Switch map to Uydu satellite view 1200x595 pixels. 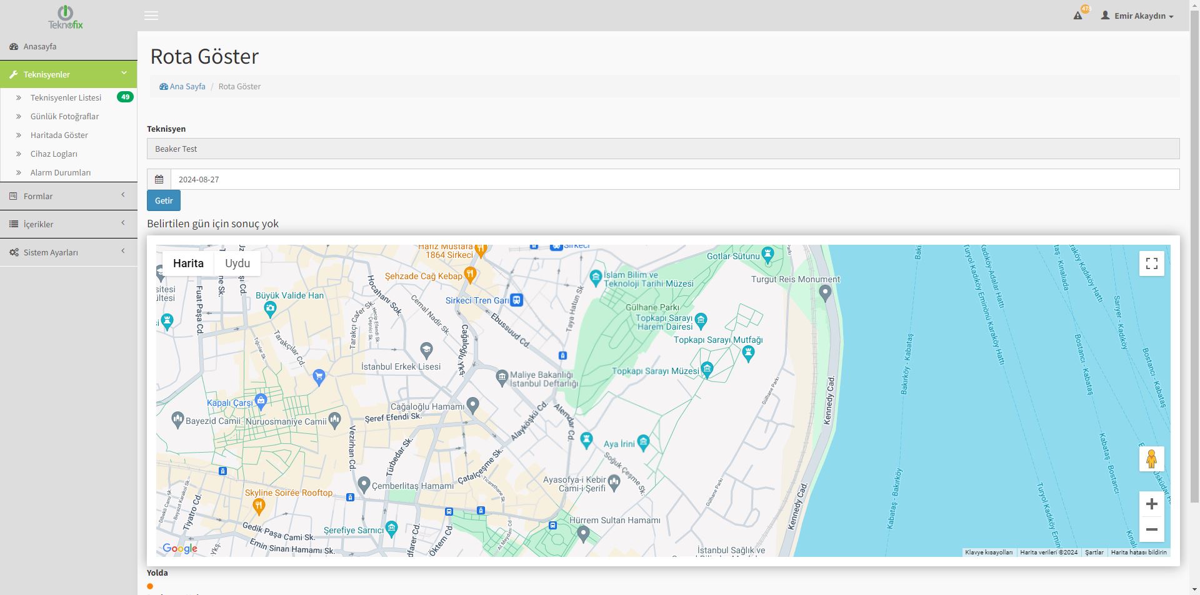(237, 263)
